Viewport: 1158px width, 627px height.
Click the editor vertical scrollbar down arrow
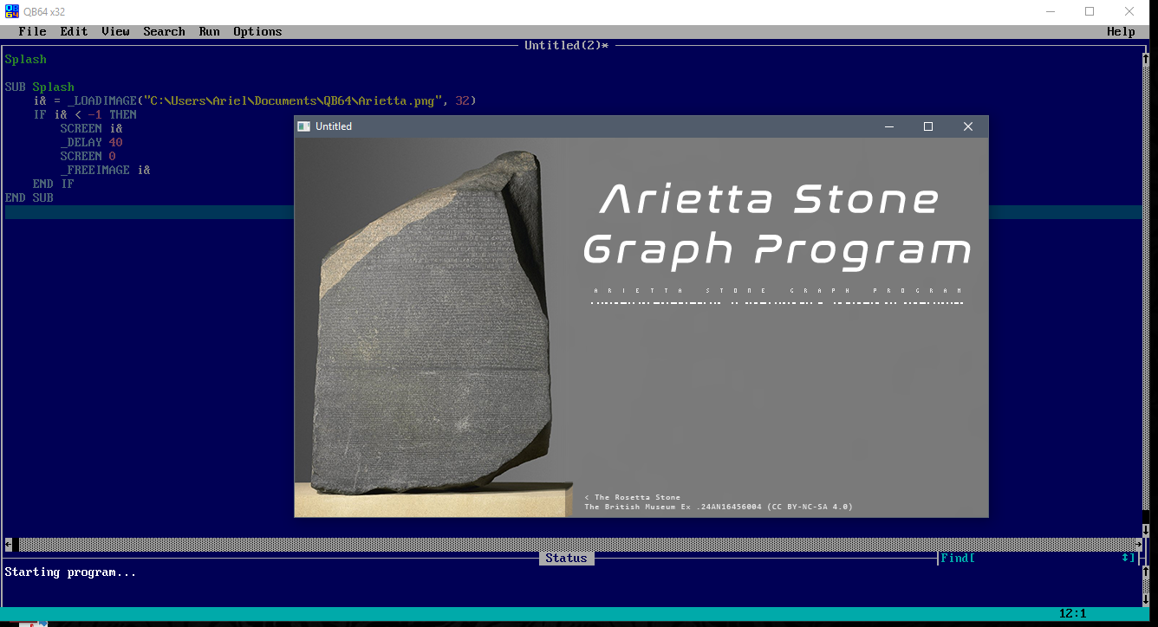click(x=1146, y=530)
